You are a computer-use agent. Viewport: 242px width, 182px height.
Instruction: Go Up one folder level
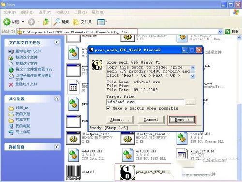46,22
